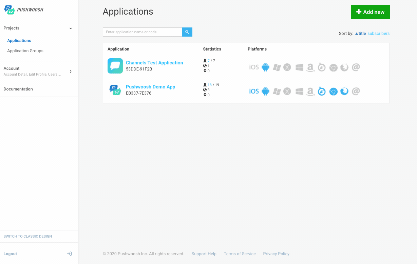417x264 pixels.
Task: Click the Chrome icon in Channels Test Application row
Action: (334, 67)
